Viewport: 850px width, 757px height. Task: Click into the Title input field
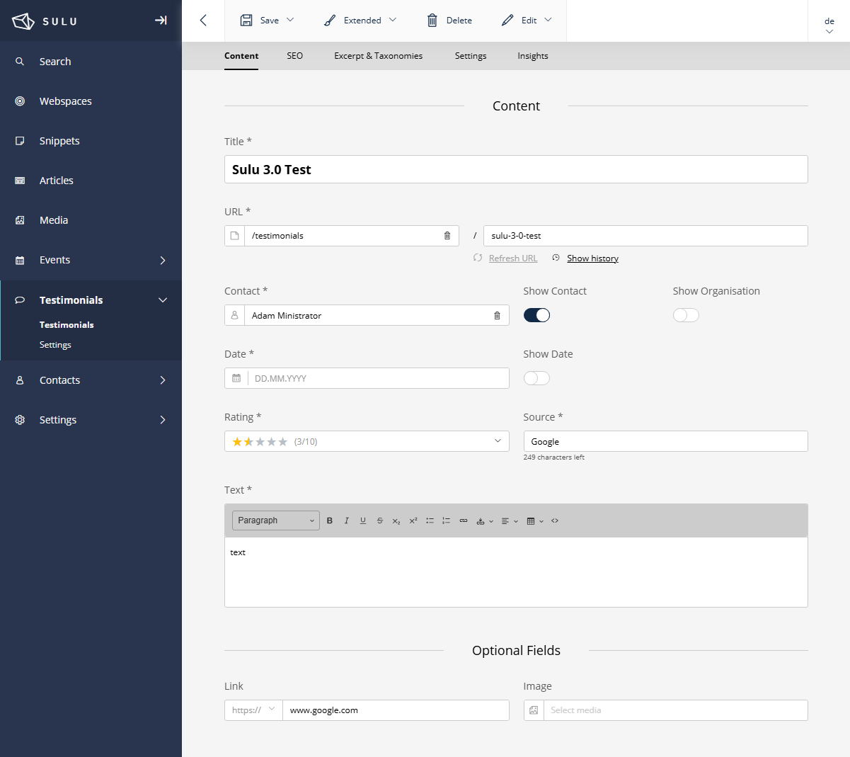click(516, 169)
